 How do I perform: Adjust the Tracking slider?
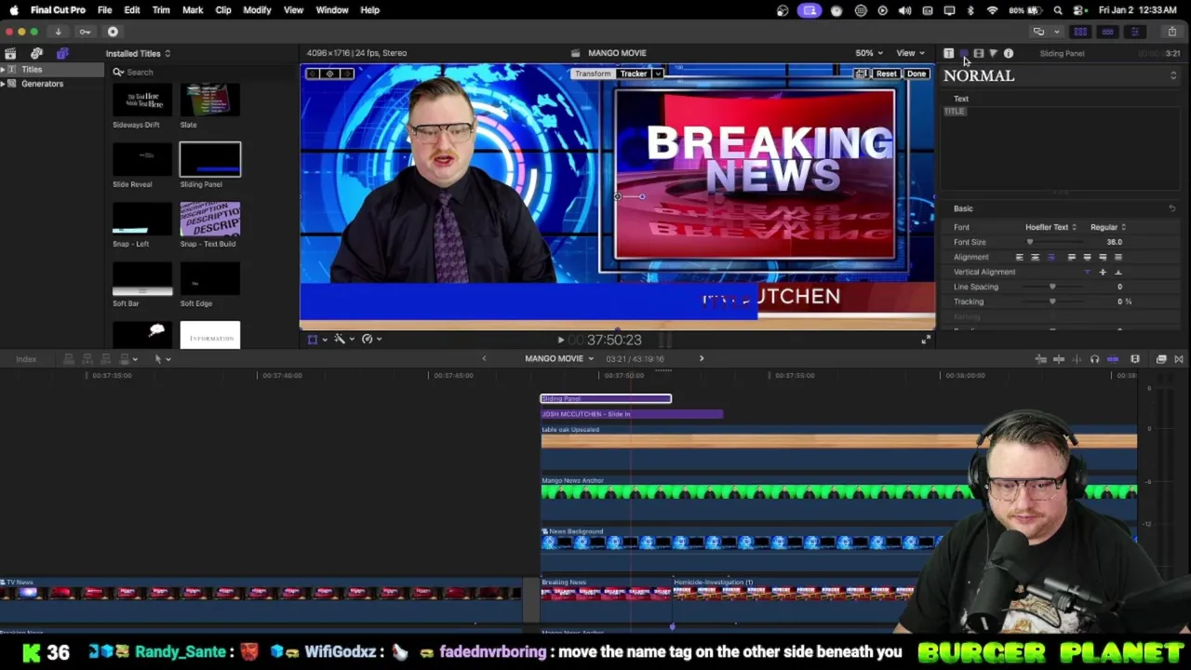point(1053,301)
